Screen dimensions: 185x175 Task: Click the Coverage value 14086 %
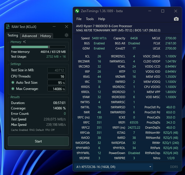tap(59, 108)
